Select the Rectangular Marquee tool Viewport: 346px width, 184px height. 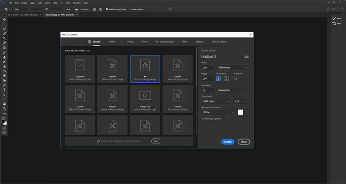4,24
